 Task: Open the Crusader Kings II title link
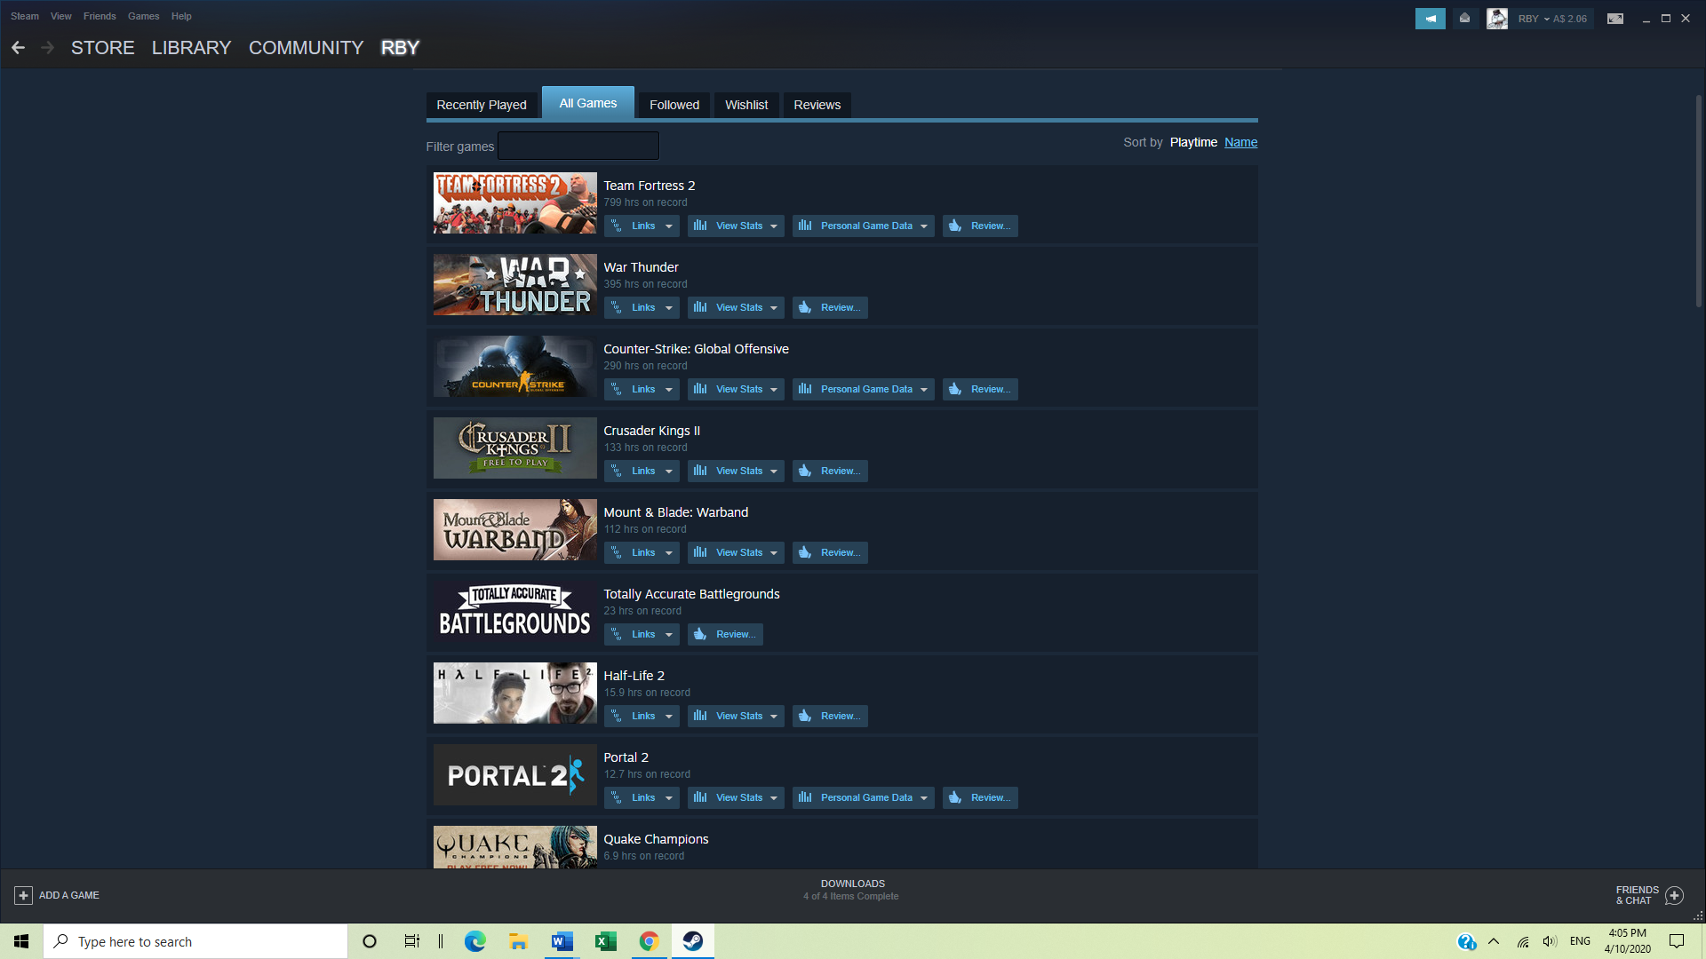click(651, 431)
